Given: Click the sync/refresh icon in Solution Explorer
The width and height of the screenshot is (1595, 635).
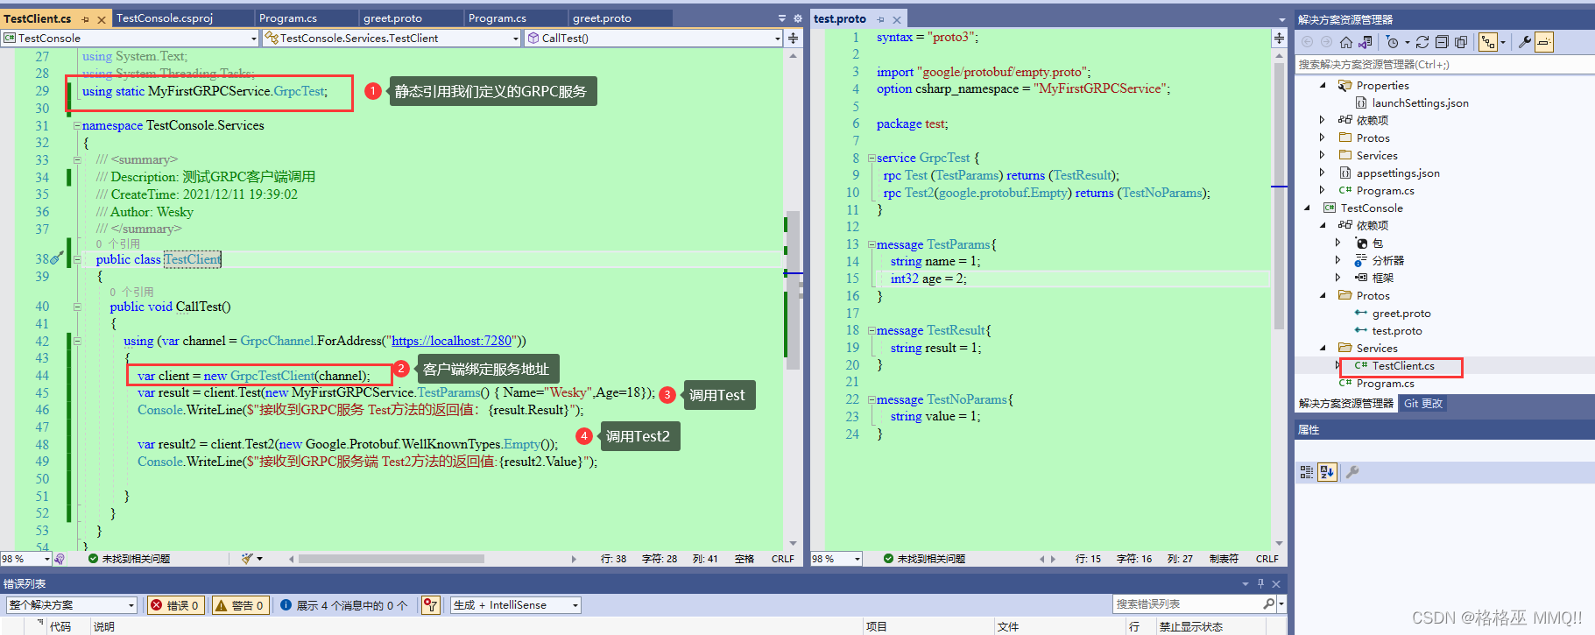Looking at the screenshot, I should [1422, 42].
